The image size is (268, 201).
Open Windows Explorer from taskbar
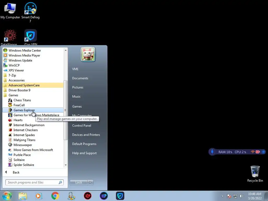(x=23, y=196)
